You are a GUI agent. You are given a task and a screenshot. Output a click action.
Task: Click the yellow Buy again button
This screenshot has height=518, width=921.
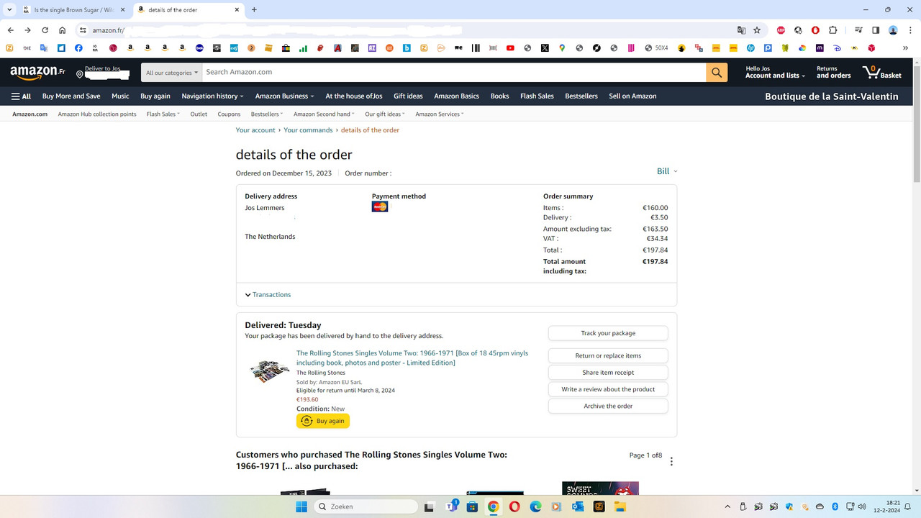(323, 421)
